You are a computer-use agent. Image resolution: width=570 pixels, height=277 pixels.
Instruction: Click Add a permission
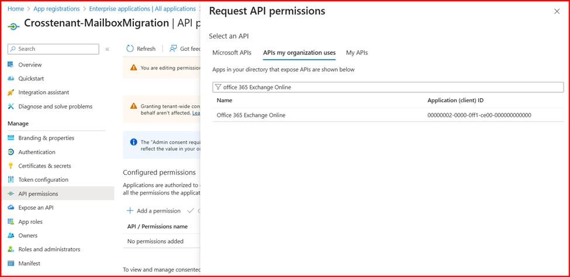(x=154, y=211)
